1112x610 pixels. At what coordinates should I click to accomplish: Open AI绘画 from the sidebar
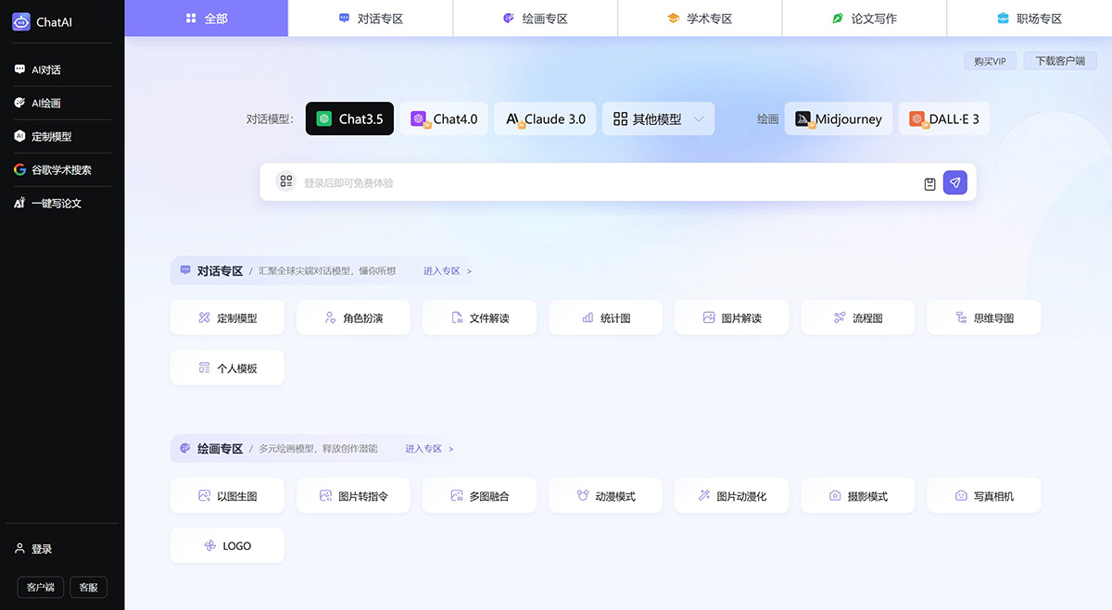(37, 103)
